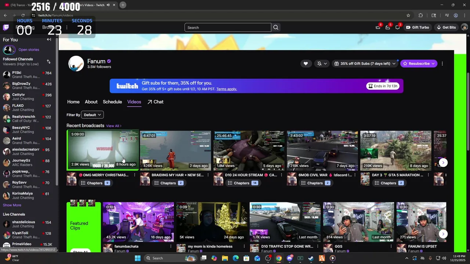The width and height of the screenshot is (470, 264).
Task: Open the Prime loot crown icon
Action: 378,27
